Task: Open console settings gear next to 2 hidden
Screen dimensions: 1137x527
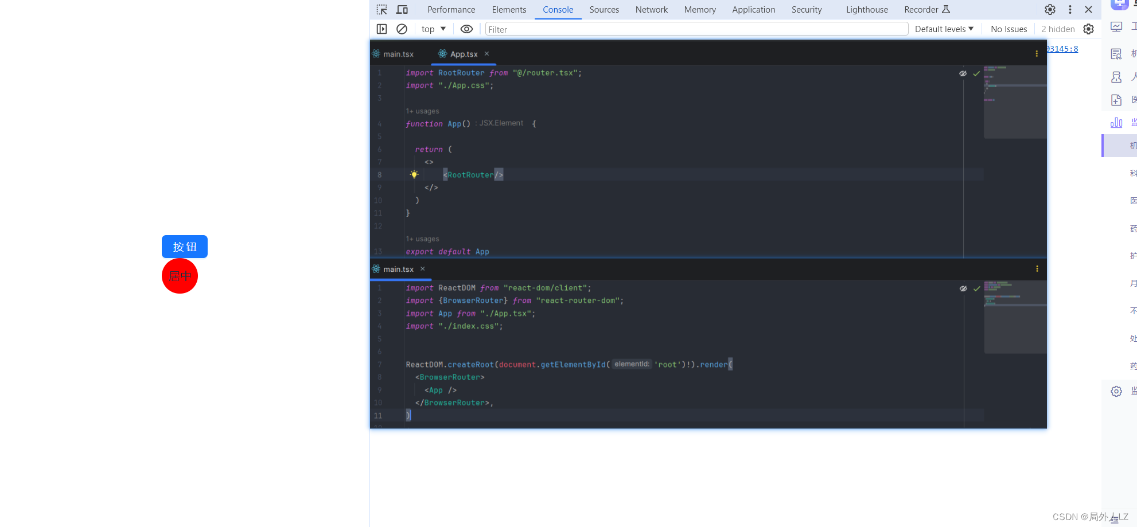Action: (1088, 29)
